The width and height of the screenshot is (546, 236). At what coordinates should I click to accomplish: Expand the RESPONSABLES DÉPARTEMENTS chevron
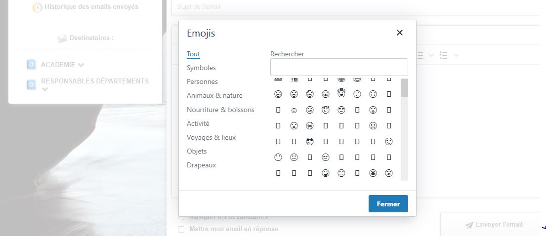tap(45, 89)
